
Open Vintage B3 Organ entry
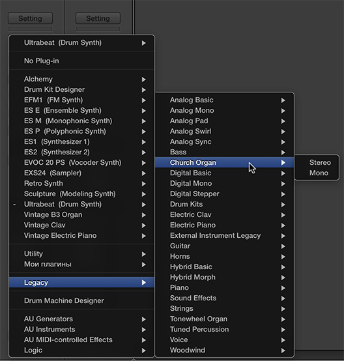point(81,215)
